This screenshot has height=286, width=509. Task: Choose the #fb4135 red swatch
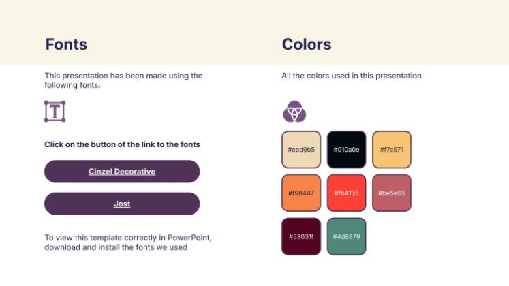click(x=346, y=193)
